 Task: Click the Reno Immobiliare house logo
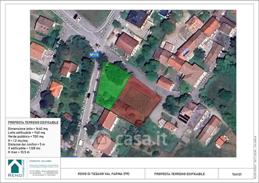pos(15,168)
